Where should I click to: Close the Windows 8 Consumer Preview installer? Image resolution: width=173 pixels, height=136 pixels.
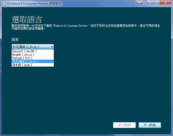(x=166, y=3)
